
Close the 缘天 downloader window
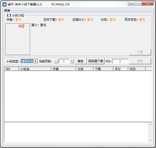(x=148, y=3)
